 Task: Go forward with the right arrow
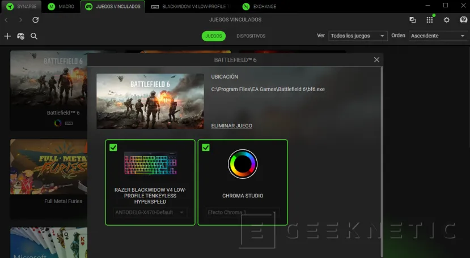click(20, 20)
